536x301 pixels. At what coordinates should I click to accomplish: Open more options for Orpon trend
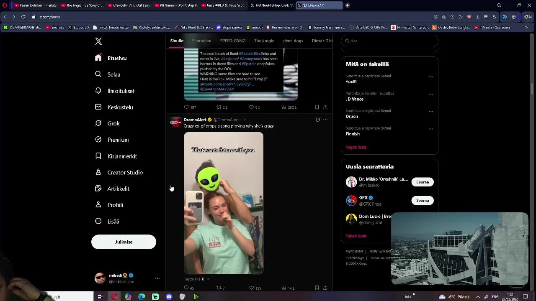pyautogui.click(x=431, y=112)
